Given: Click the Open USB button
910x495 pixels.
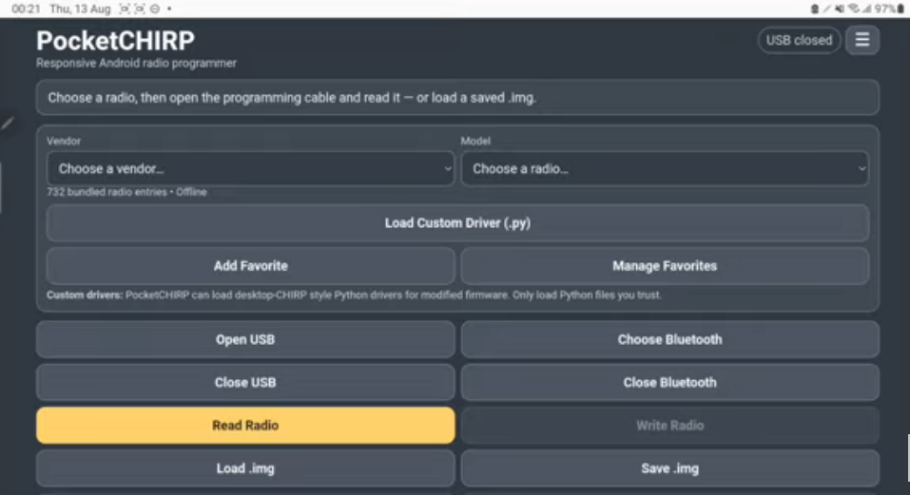Looking at the screenshot, I should click(x=245, y=340).
